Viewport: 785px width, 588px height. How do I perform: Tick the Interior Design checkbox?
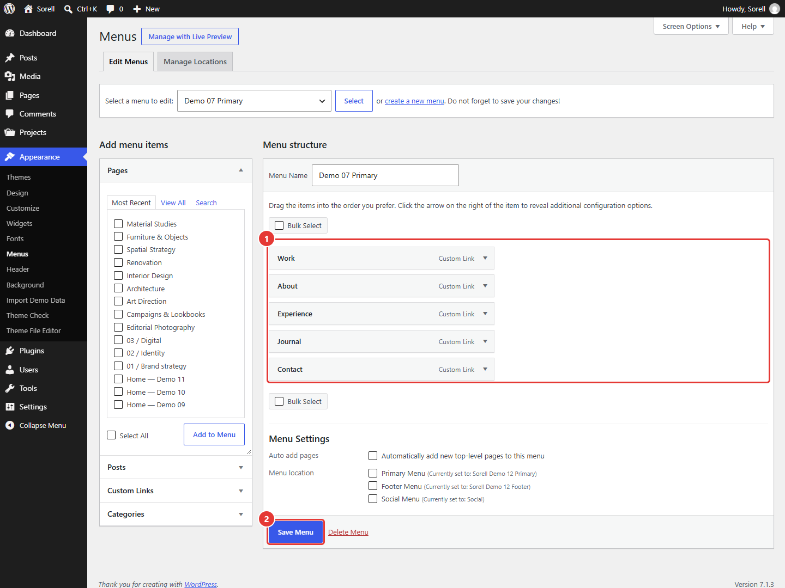(x=118, y=275)
